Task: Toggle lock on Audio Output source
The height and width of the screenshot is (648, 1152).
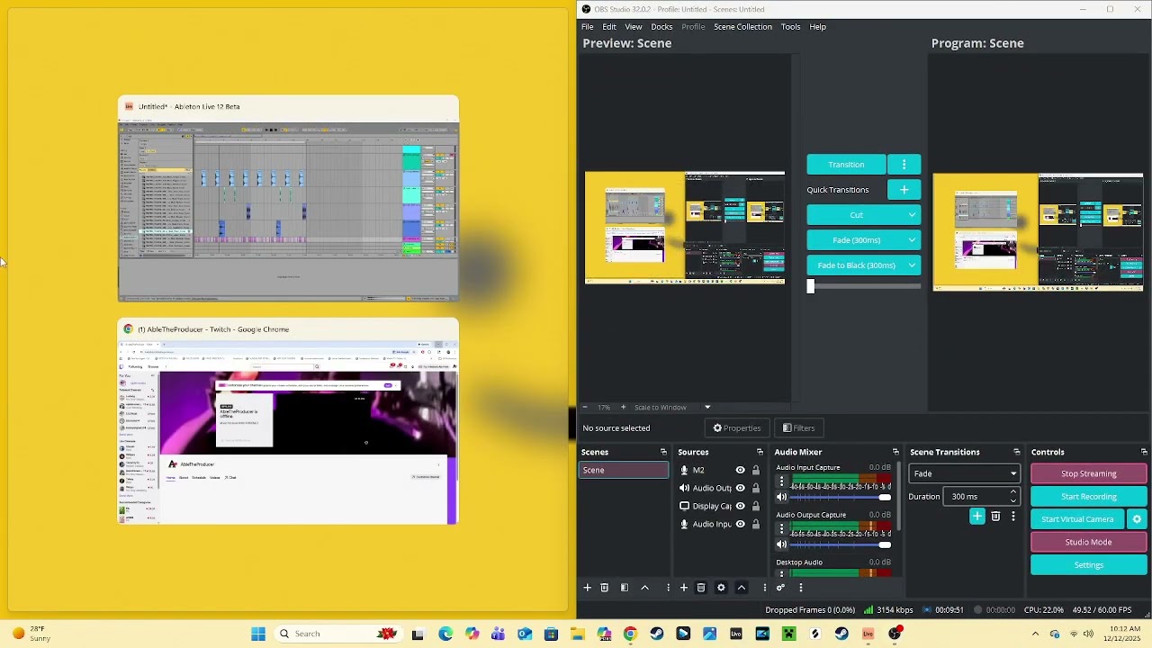Action: [x=756, y=489]
